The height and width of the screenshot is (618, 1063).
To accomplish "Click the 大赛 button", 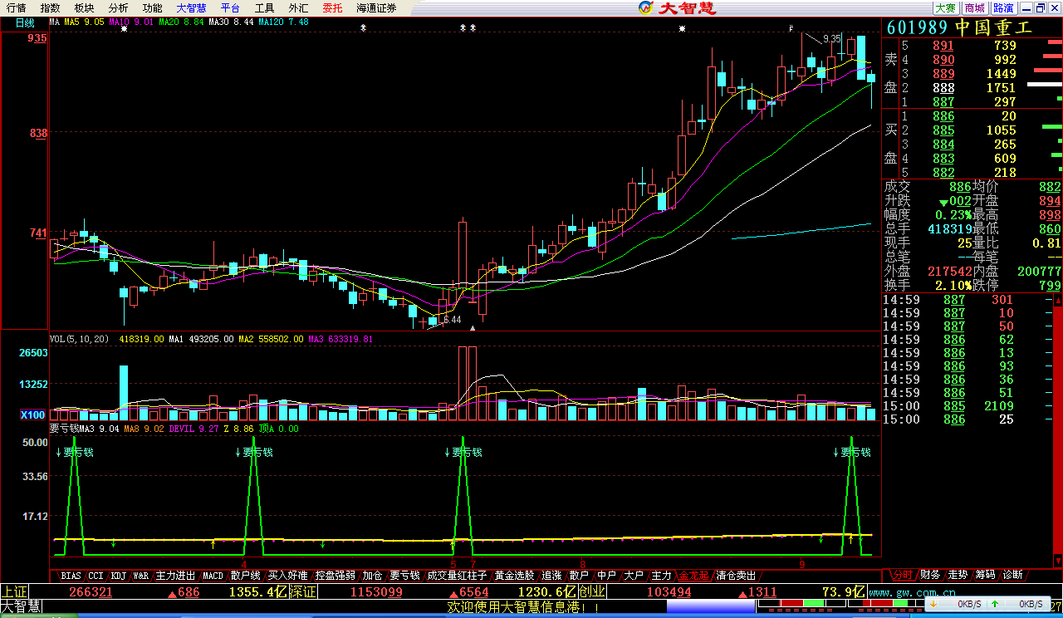I will (x=946, y=8).
